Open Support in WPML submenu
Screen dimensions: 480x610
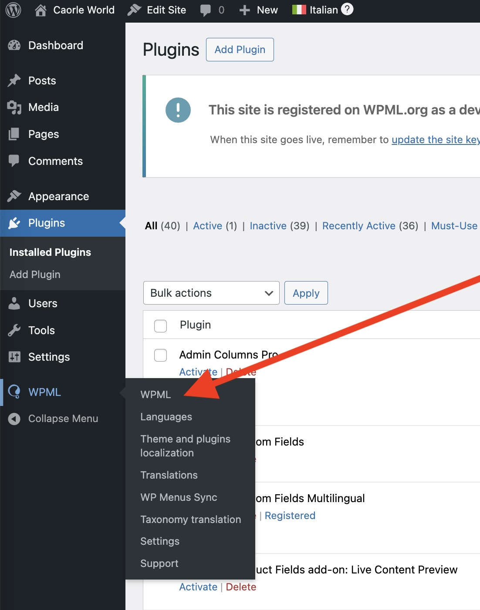pos(159,563)
